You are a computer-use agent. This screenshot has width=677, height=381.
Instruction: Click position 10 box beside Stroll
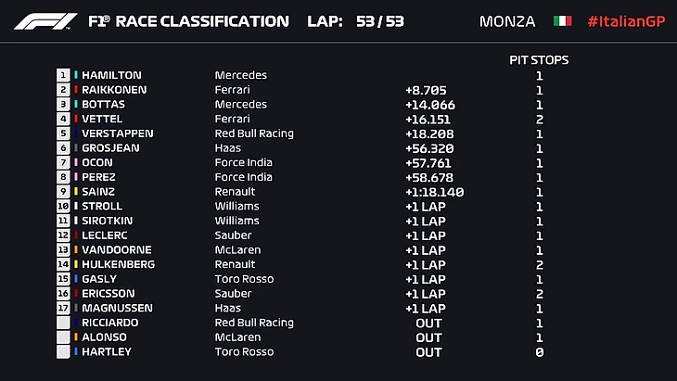63,206
